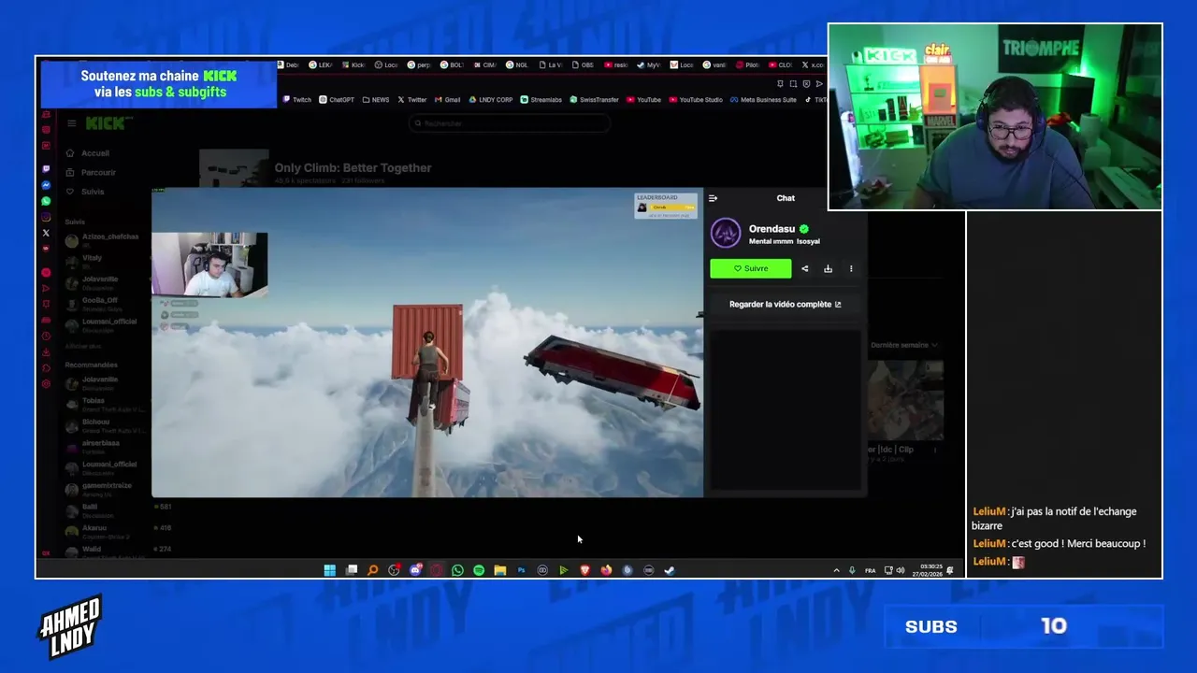Switch to the BOLT browser tab
1197x673 pixels.
click(x=451, y=65)
